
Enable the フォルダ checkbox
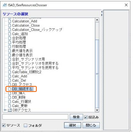click(x=25, y=125)
